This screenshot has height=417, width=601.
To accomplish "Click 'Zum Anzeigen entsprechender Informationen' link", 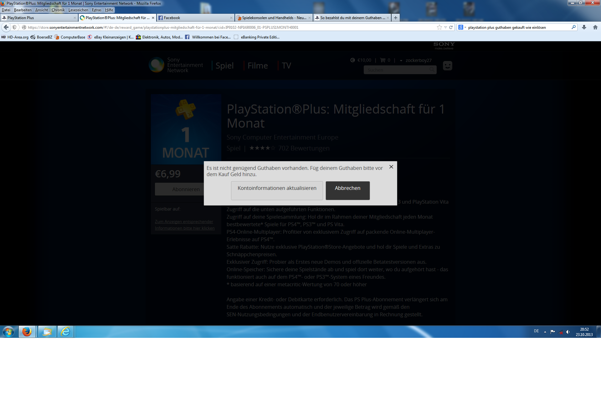I will (185, 225).
